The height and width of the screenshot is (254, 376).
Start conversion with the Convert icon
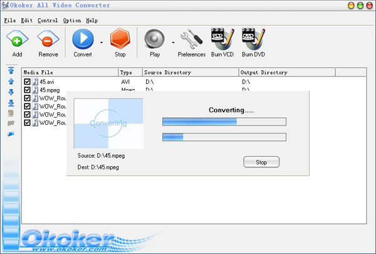click(83, 39)
